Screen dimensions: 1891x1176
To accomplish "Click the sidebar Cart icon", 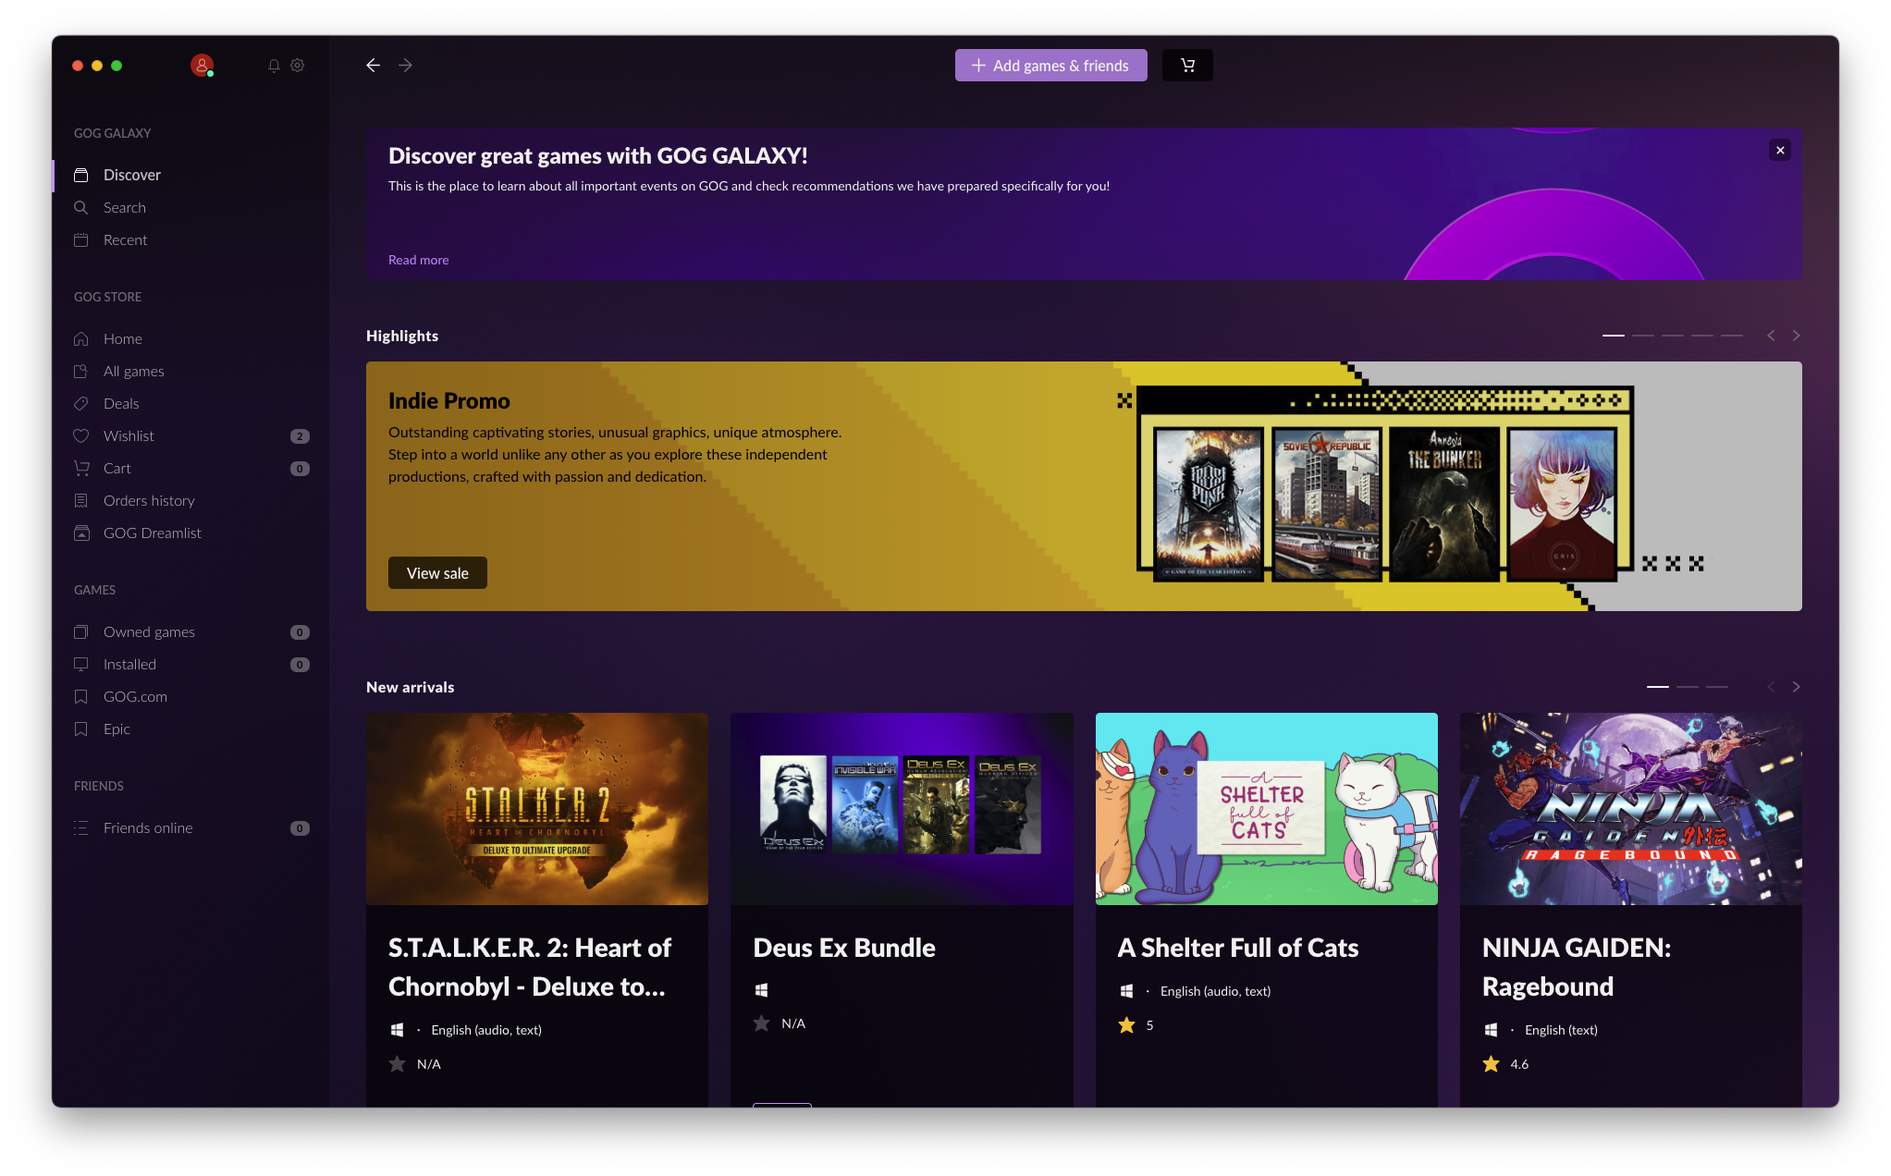I will (x=81, y=468).
